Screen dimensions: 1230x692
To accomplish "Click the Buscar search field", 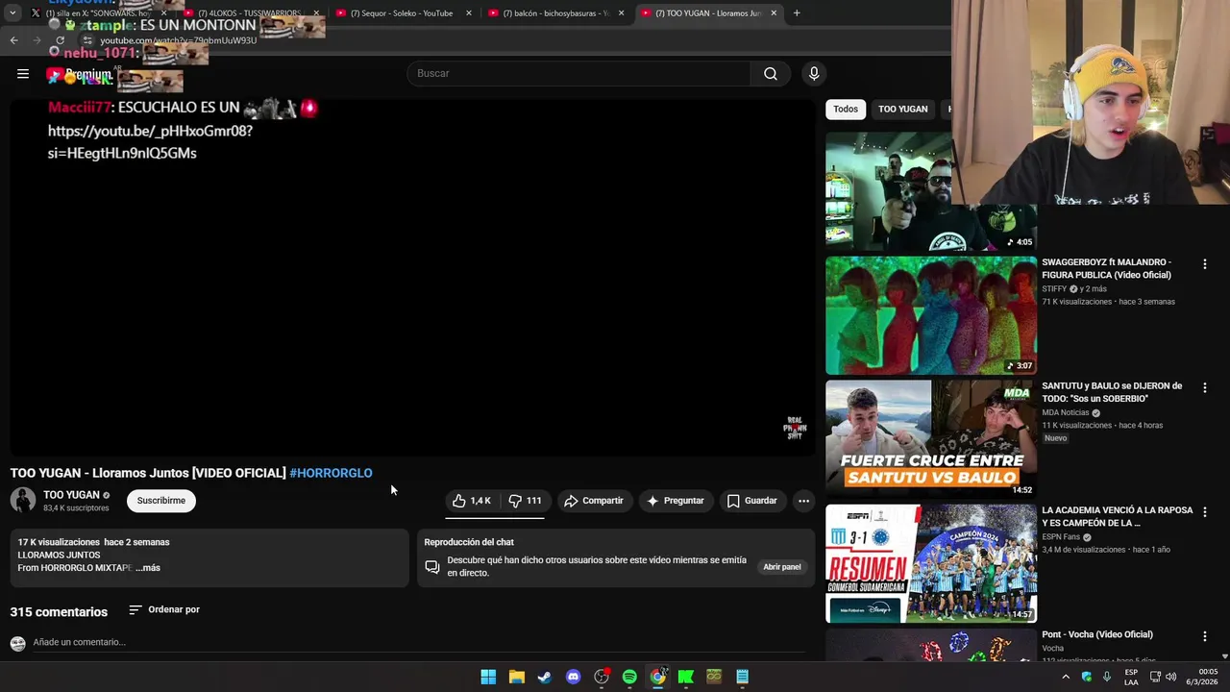I will click(x=579, y=73).
